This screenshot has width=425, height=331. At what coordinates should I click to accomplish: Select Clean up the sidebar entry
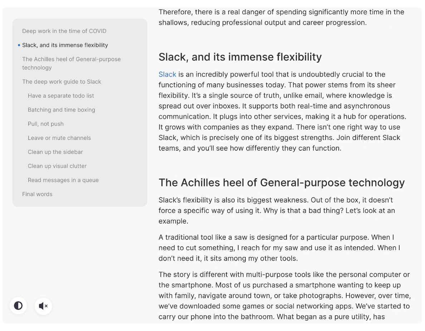click(55, 152)
